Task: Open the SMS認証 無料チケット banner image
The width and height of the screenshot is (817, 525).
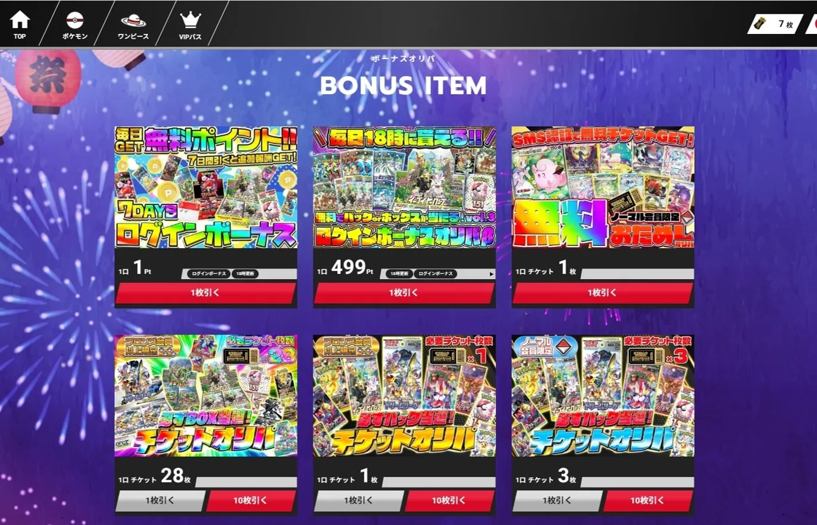Action: [x=603, y=187]
